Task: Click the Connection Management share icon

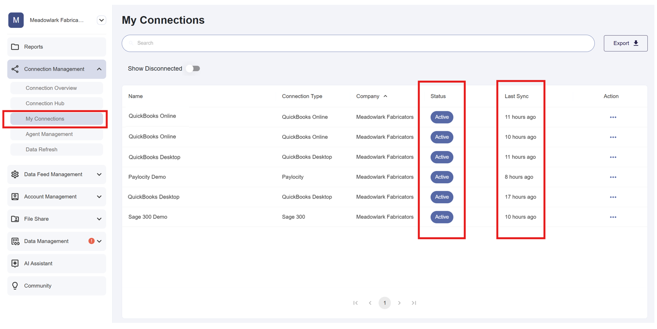Action: click(15, 69)
